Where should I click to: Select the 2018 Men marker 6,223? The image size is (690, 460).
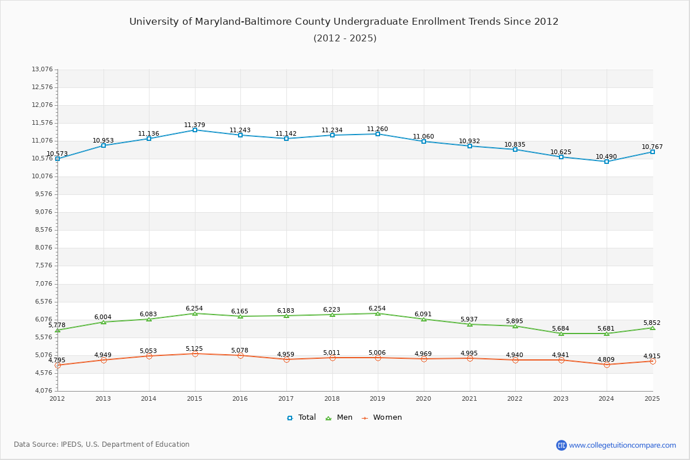pyautogui.click(x=332, y=315)
